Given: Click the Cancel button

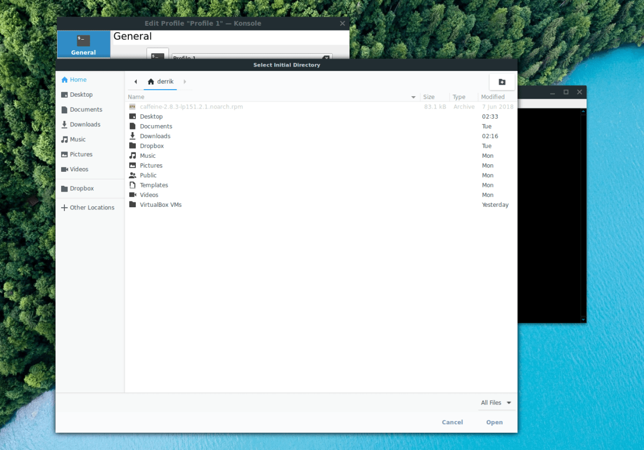Looking at the screenshot, I should click(x=452, y=422).
